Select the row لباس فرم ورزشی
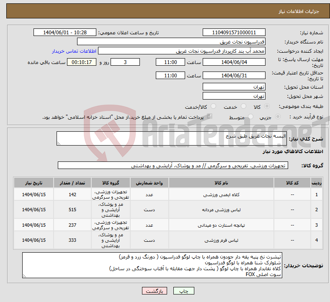The width and height of the screenshot is (330, 302). click(x=168, y=240)
